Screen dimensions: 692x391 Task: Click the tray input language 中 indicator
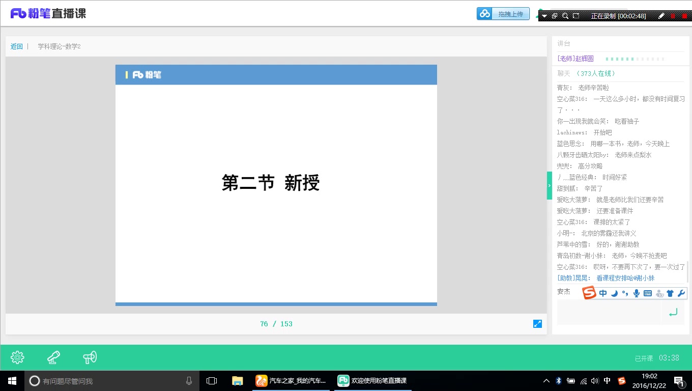[x=607, y=381]
